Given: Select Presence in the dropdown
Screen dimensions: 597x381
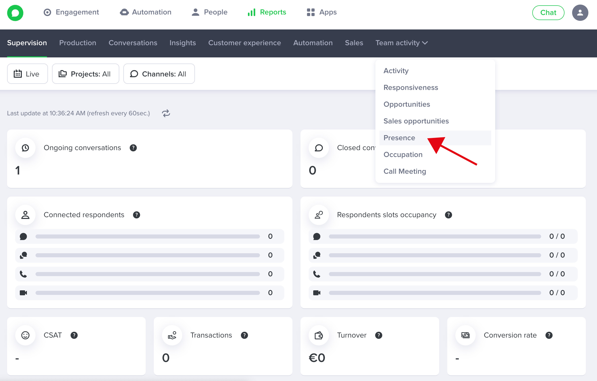Looking at the screenshot, I should tap(435, 138).
